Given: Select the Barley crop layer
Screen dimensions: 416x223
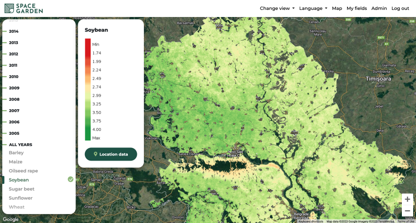Looking at the screenshot, I should 16,153.
